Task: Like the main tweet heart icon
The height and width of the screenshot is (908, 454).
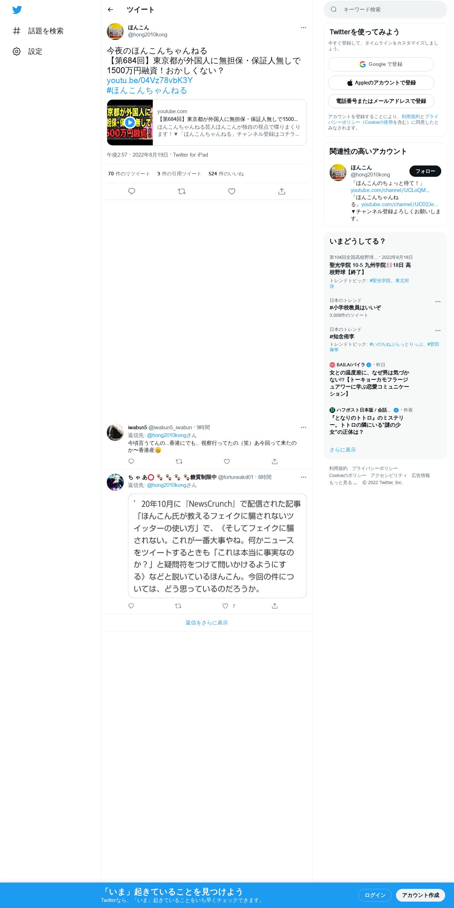Action: (x=232, y=191)
